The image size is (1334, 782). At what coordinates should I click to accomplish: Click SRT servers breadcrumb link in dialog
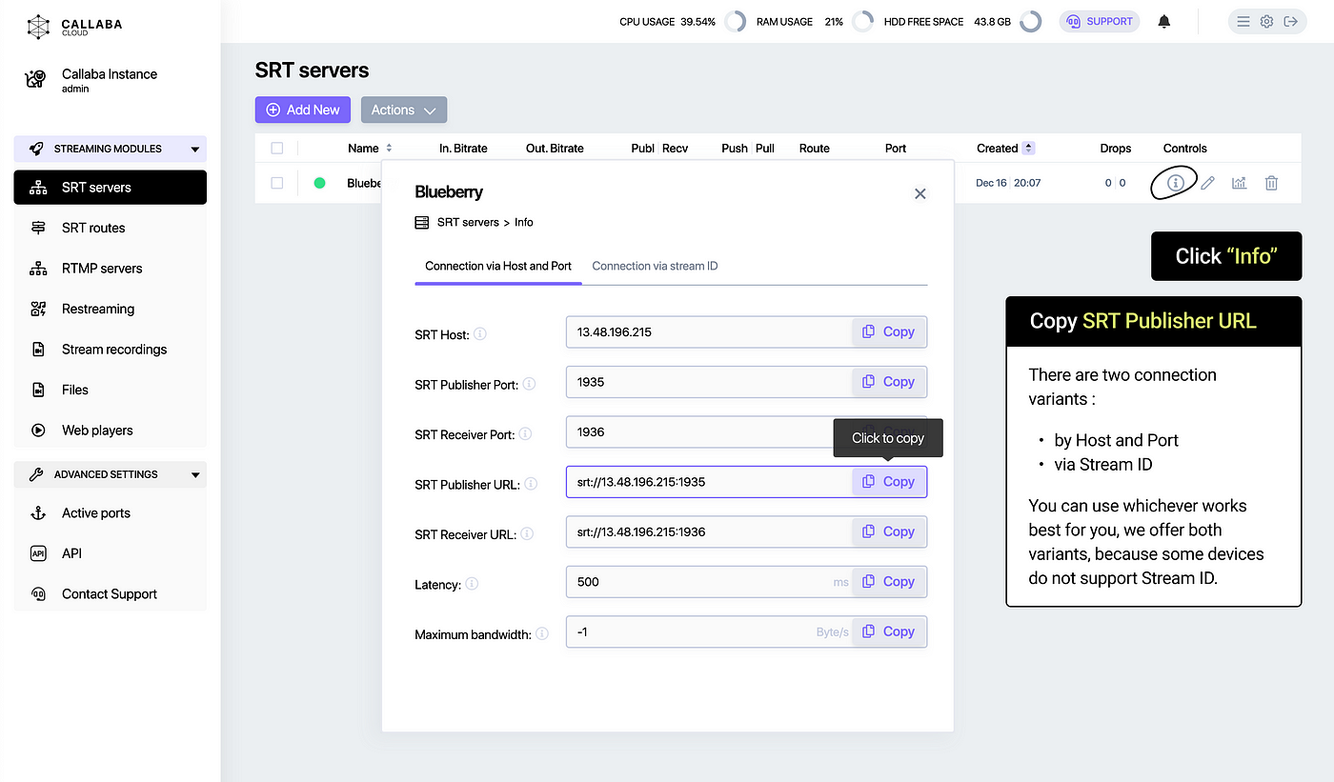[x=468, y=222]
